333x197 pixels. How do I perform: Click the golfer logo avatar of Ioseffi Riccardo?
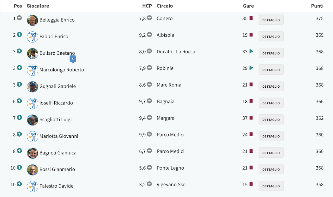(33, 103)
